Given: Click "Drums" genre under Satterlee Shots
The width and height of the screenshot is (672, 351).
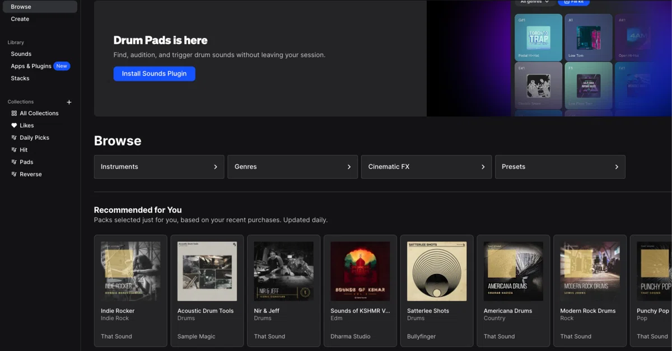Looking at the screenshot, I should (416, 319).
